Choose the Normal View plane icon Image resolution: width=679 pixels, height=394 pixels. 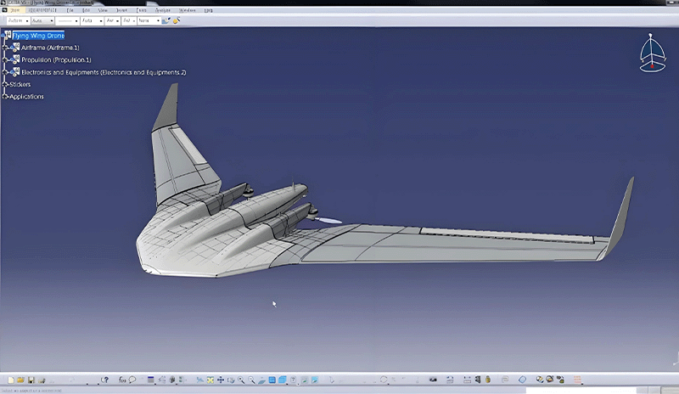[261, 380]
